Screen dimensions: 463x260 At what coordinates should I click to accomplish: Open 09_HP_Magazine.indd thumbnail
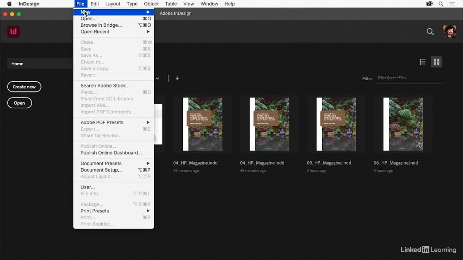click(336, 124)
